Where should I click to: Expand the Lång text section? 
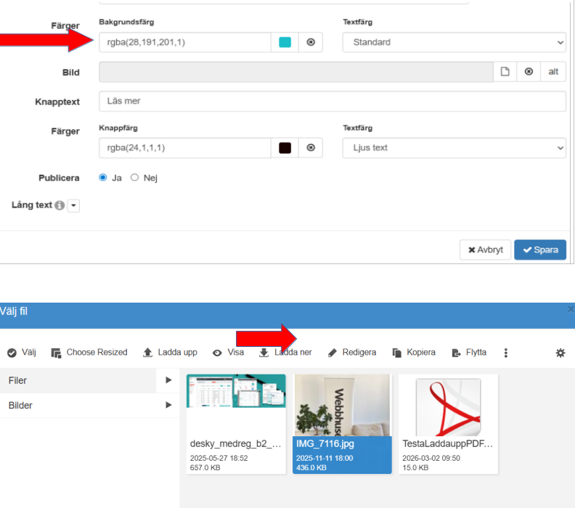74,206
